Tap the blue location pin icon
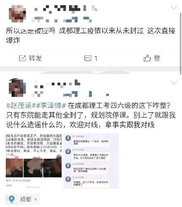The image size is (182, 207). pos(12,199)
